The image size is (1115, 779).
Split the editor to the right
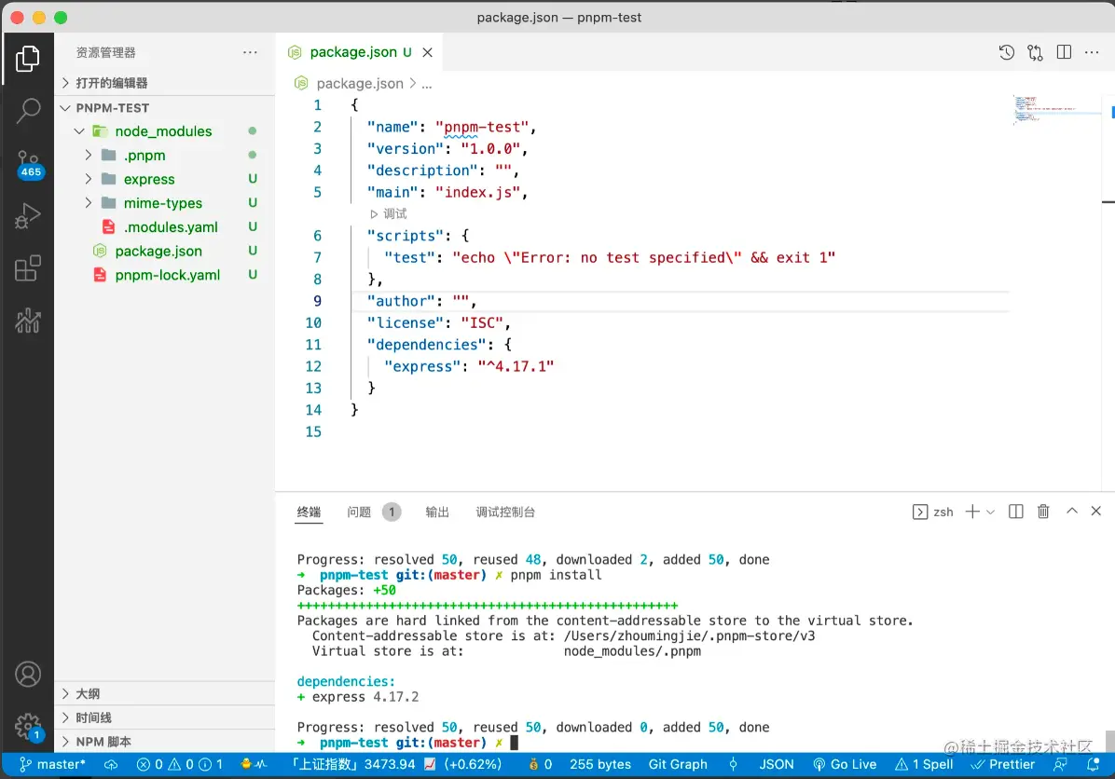(x=1064, y=52)
